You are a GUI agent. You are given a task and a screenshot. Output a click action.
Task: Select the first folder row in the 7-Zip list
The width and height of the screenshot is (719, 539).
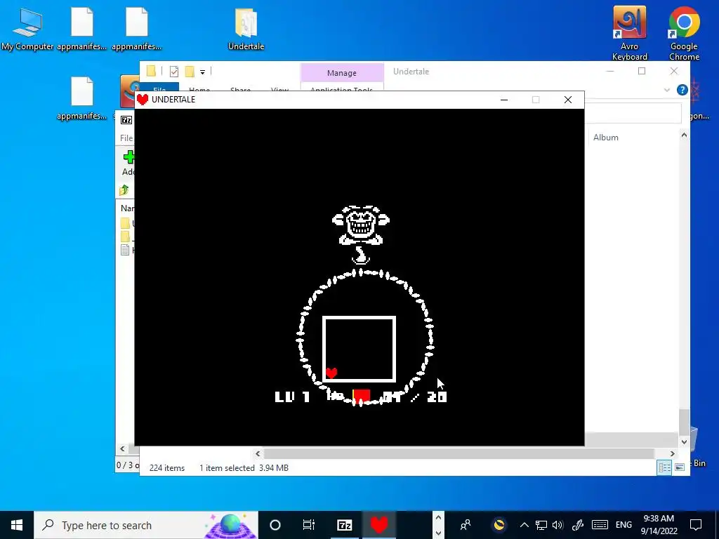coord(126,223)
